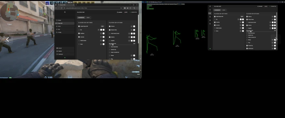Open the language flag dropdown in right panel
The width and height of the screenshot is (285, 118).
coord(266,6)
